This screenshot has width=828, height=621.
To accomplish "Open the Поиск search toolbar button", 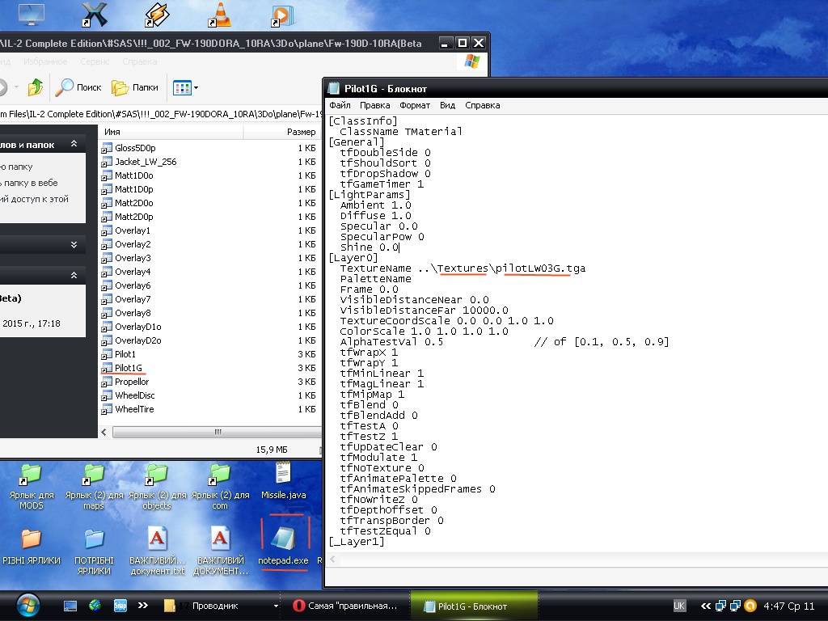I will click(x=78, y=87).
